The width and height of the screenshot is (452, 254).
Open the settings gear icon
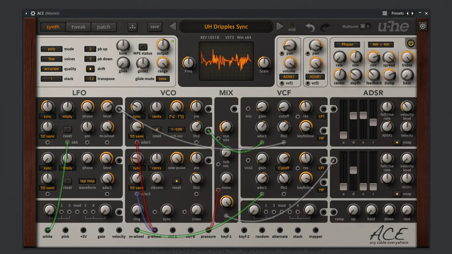tap(423, 26)
